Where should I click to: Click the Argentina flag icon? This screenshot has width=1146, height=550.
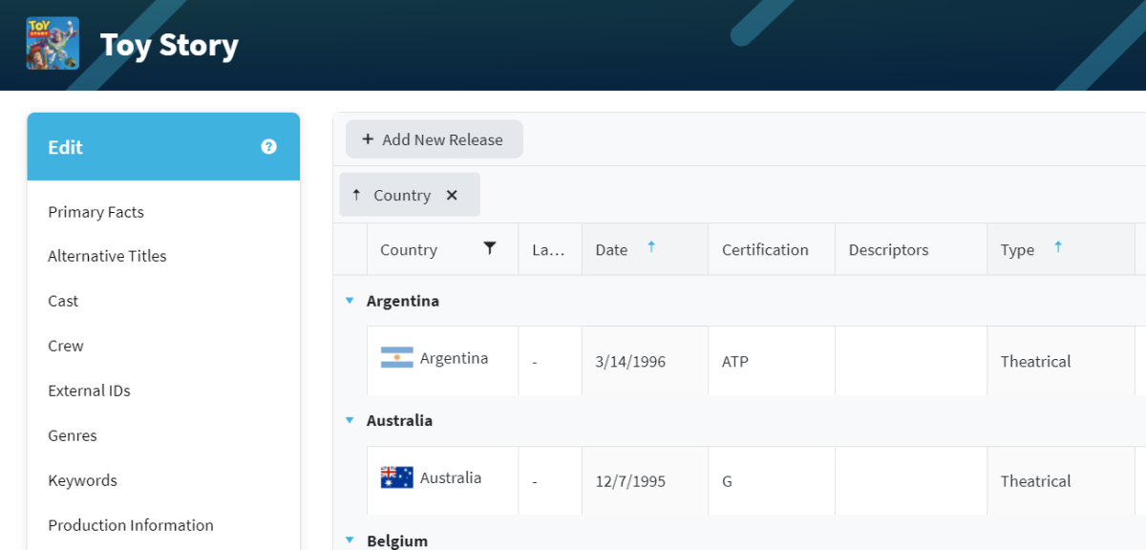click(396, 358)
